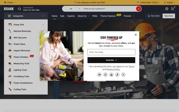Click the Ratchet Wrenches category icon
Viewport: 179px width, 112px height.
tap(10, 31)
